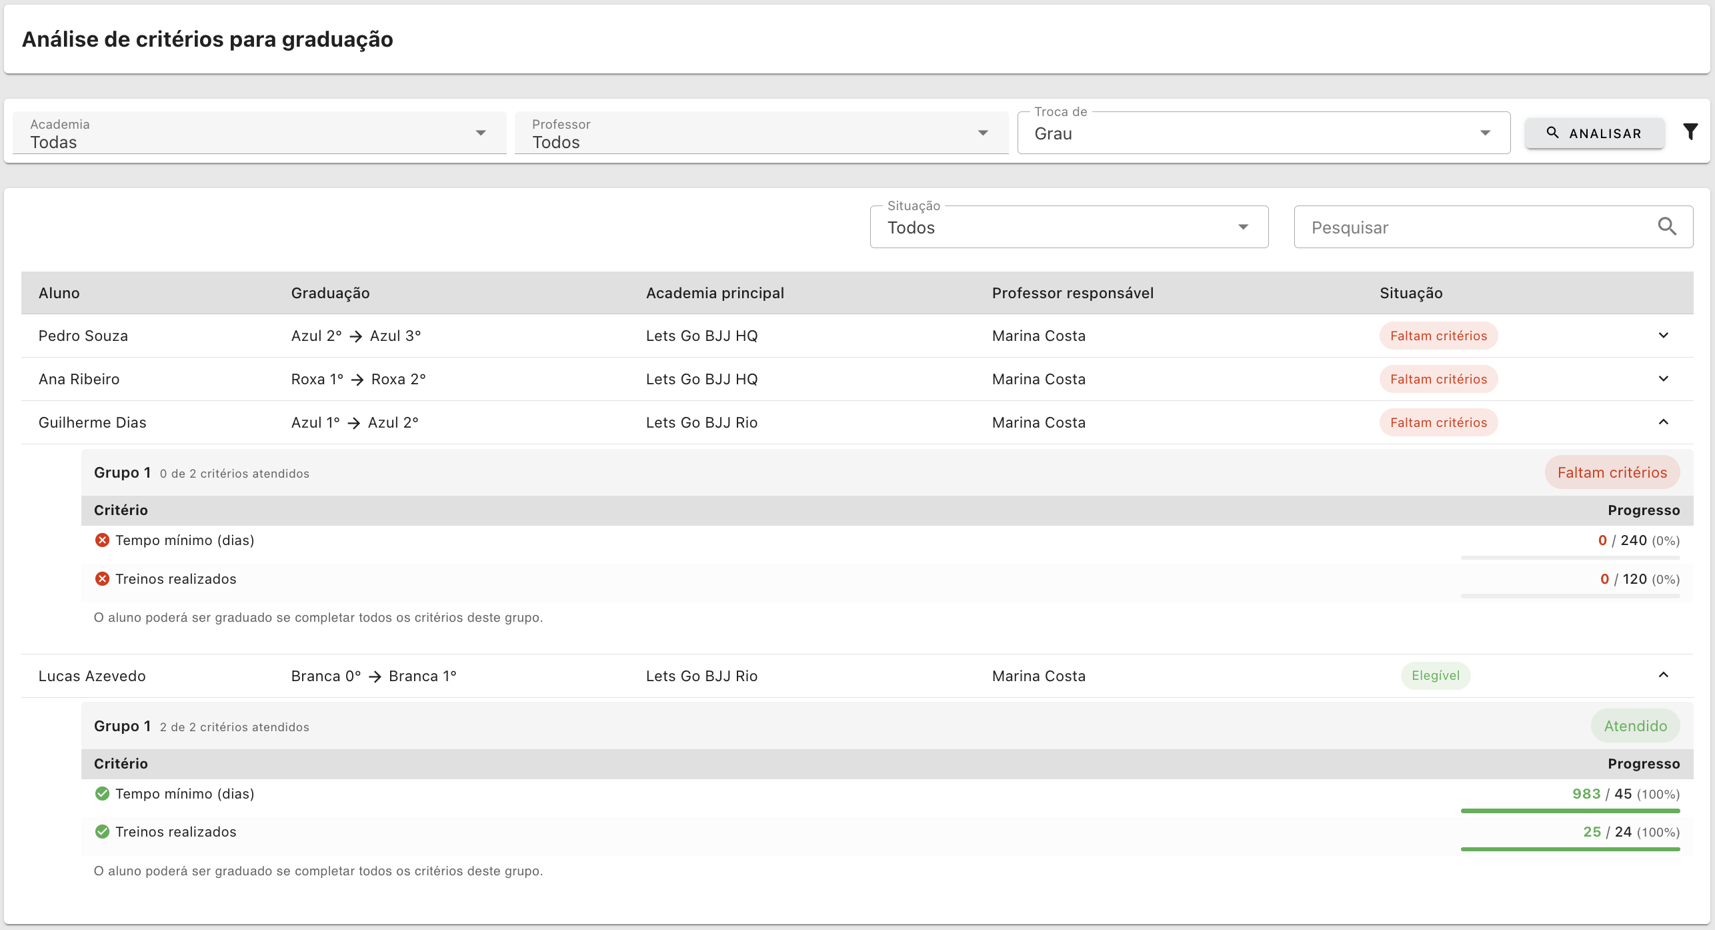Viewport: 1715px width, 930px height.
Task: Click the 983 / 45 green progress bar
Action: pos(1570,811)
